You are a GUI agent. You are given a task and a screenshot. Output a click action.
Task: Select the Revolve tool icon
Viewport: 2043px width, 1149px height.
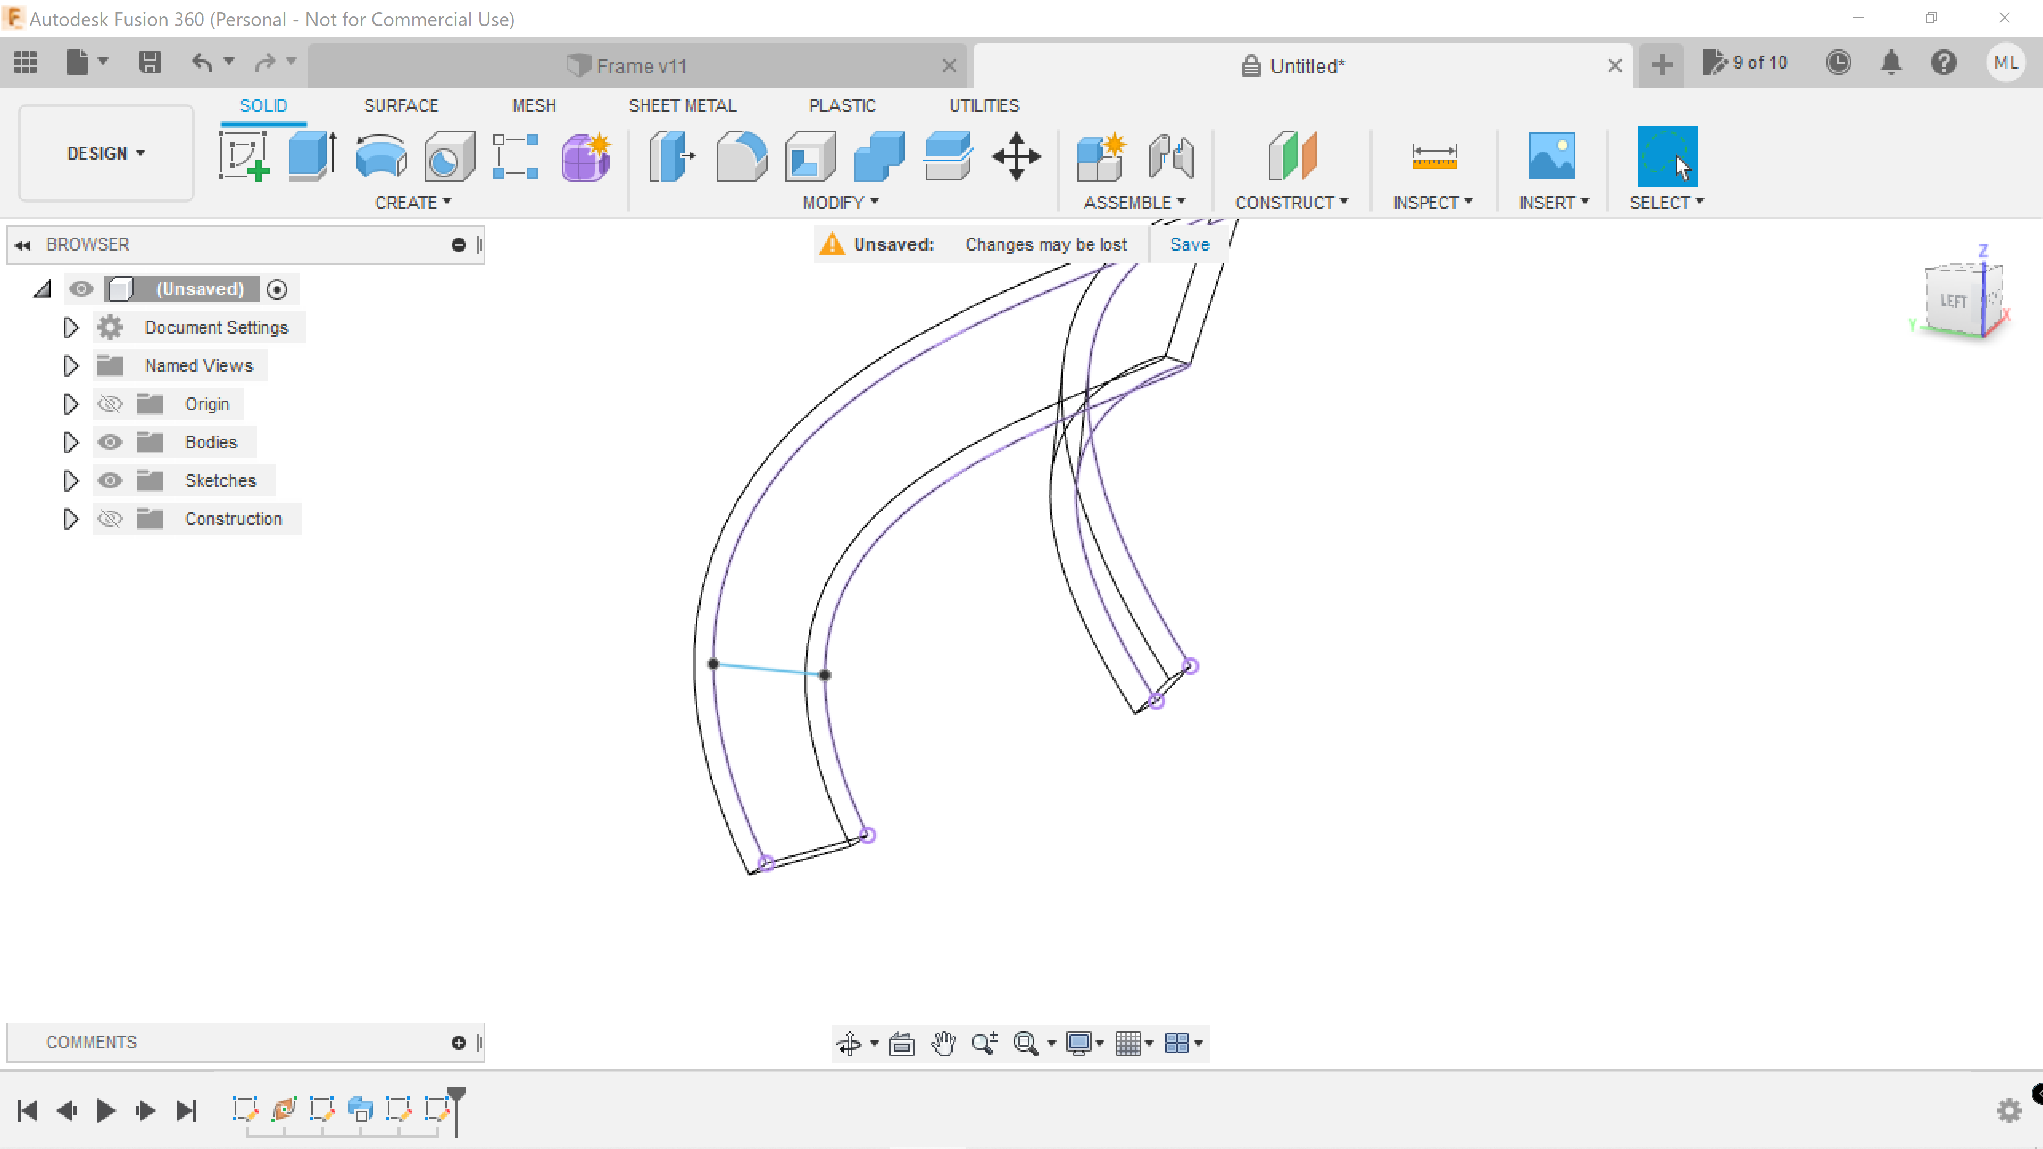pos(381,156)
